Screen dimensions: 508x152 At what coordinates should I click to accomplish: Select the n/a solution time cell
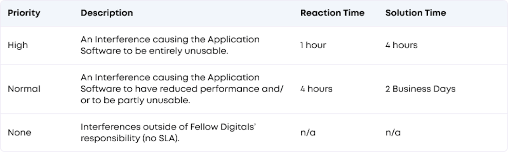[x=393, y=133]
